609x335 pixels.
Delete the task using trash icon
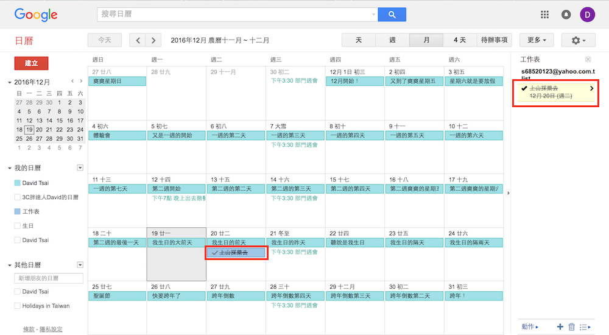click(571, 327)
